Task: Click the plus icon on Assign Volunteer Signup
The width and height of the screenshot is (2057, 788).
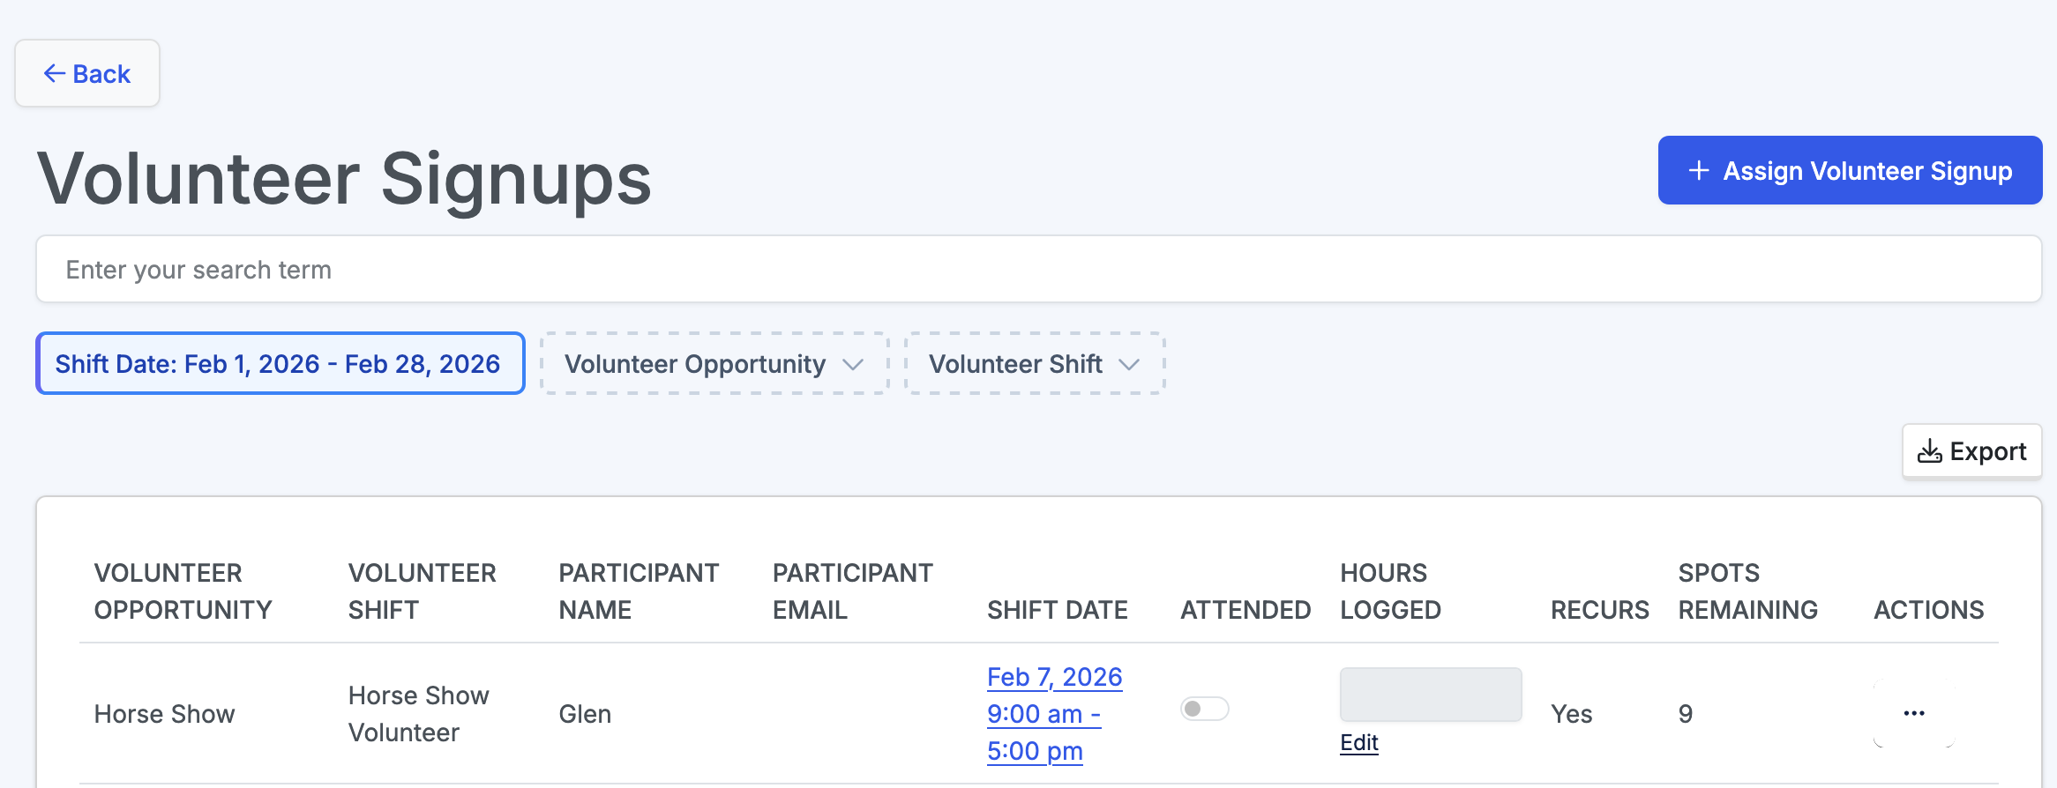Action: click(x=1698, y=171)
